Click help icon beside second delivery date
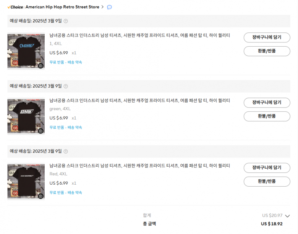This screenshot has height=234, width=298. [66, 86]
